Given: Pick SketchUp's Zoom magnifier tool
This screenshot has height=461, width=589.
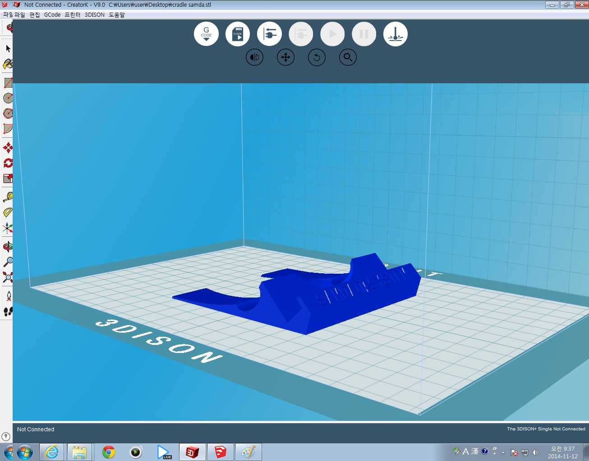Looking at the screenshot, I should [8, 262].
